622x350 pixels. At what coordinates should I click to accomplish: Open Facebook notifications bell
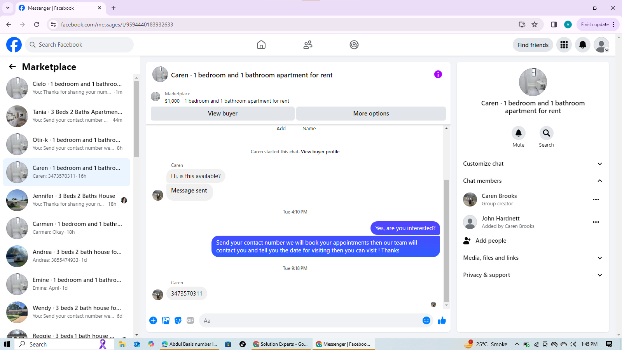pos(583,45)
